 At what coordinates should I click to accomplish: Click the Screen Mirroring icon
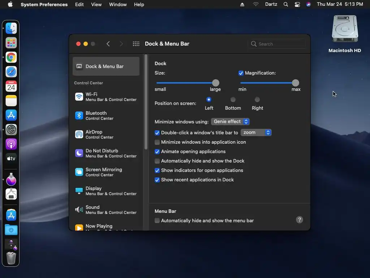79,172
